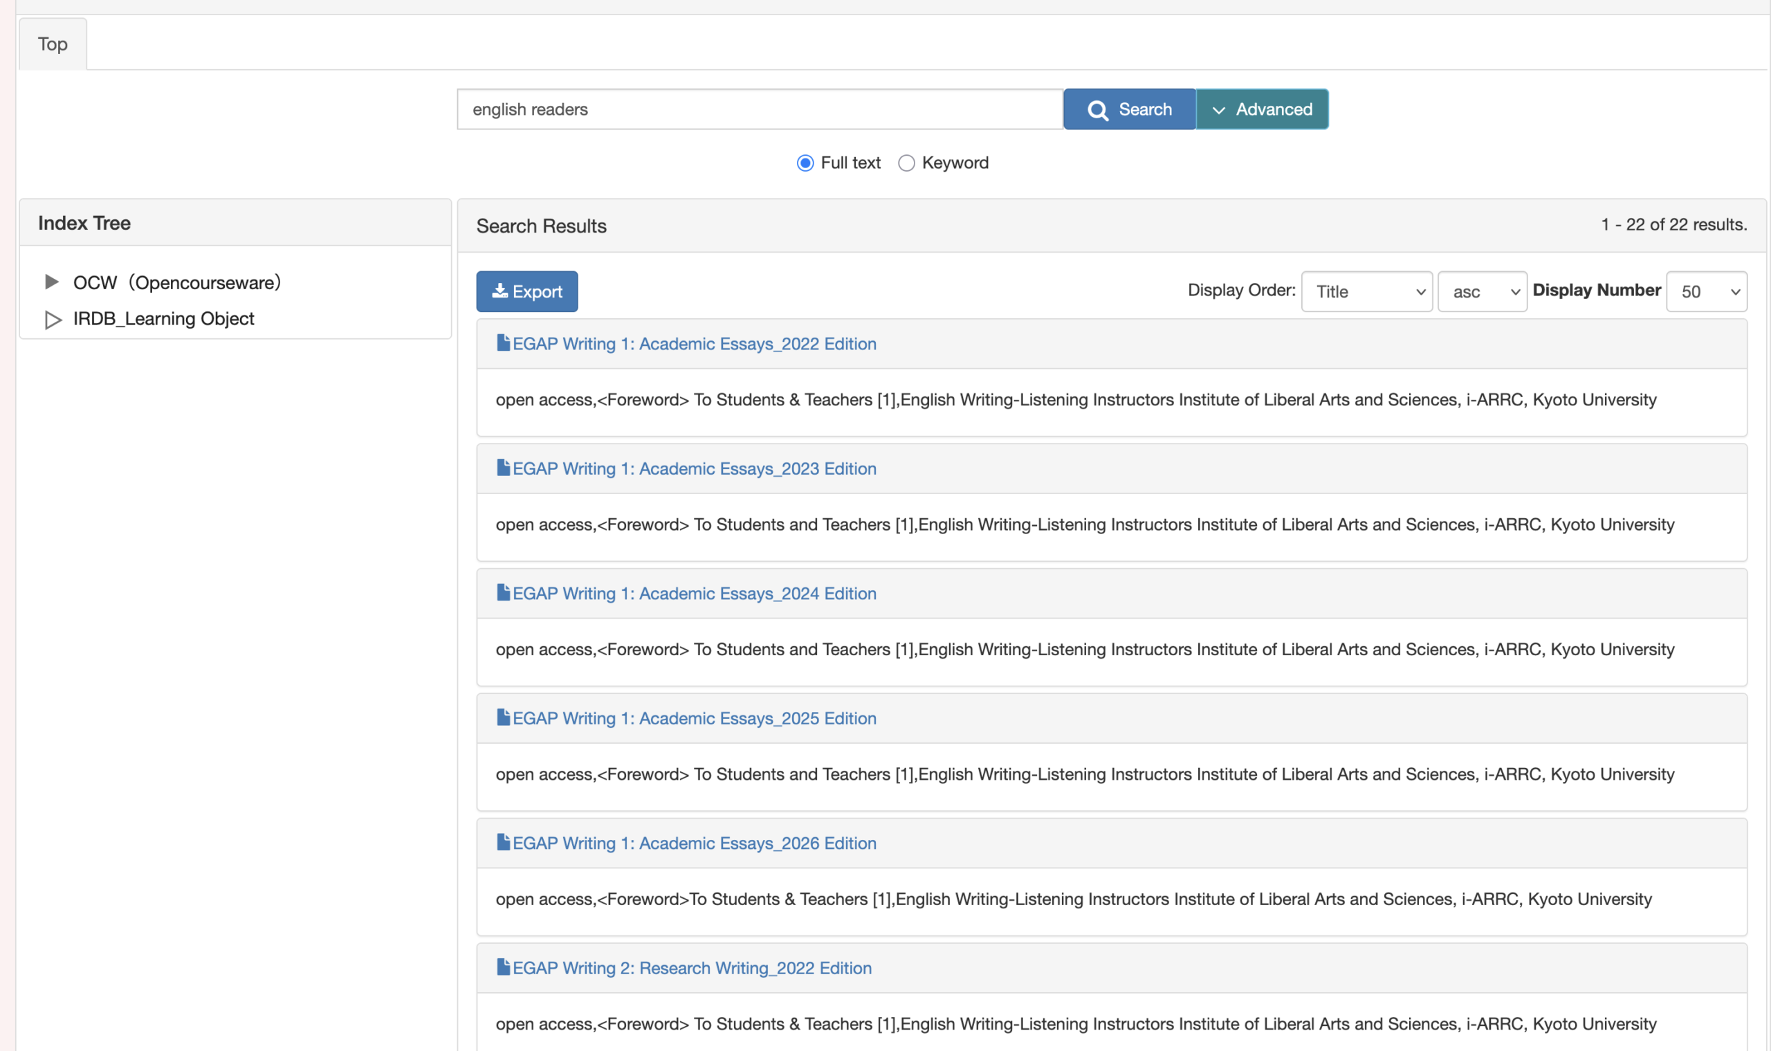The height and width of the screenshot is (1051, 1771).
Task: Expand the IRDB_Learning Object tree node
Action: pyautogui.click(x=53, y=320)
